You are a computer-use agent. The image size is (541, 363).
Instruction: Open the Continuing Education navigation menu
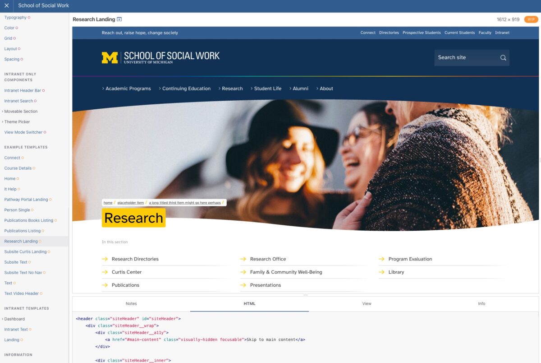[x=185, y=88]
